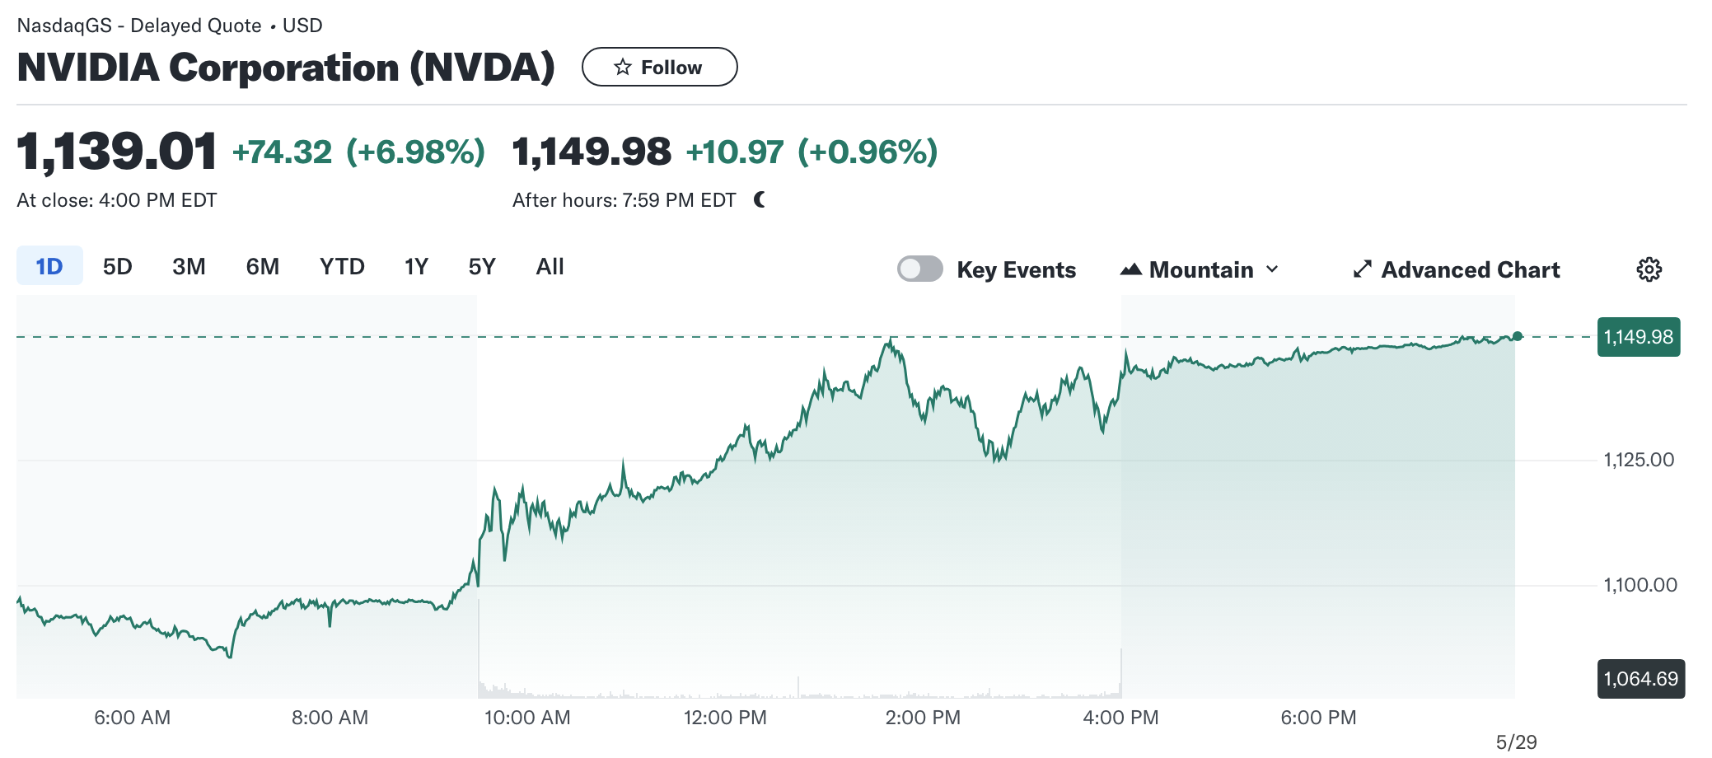Switch to the 5D range tab

pos(118,266)
